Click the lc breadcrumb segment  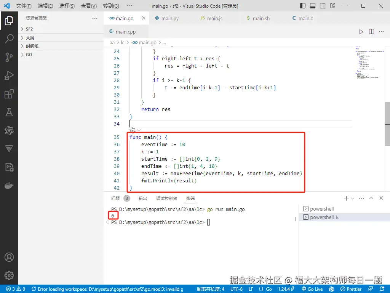tap(123, 43)
